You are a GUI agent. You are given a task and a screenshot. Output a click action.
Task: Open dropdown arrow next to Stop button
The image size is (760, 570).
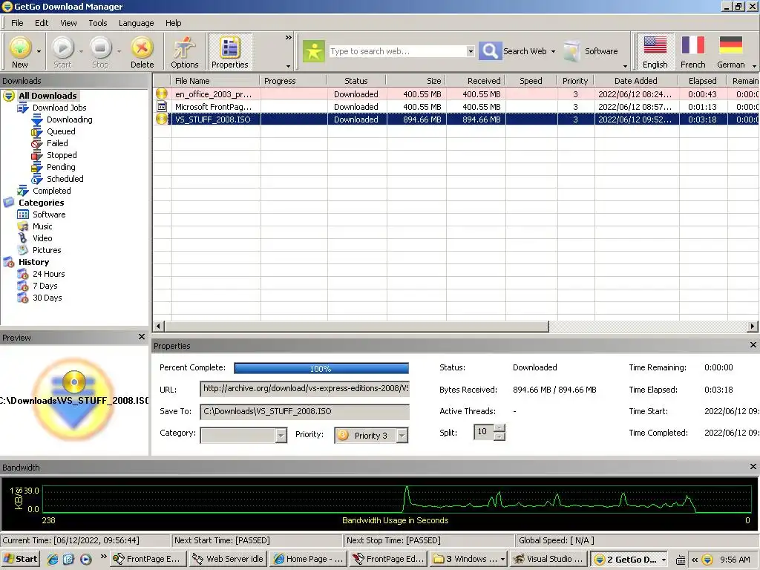tap(119, 51)
